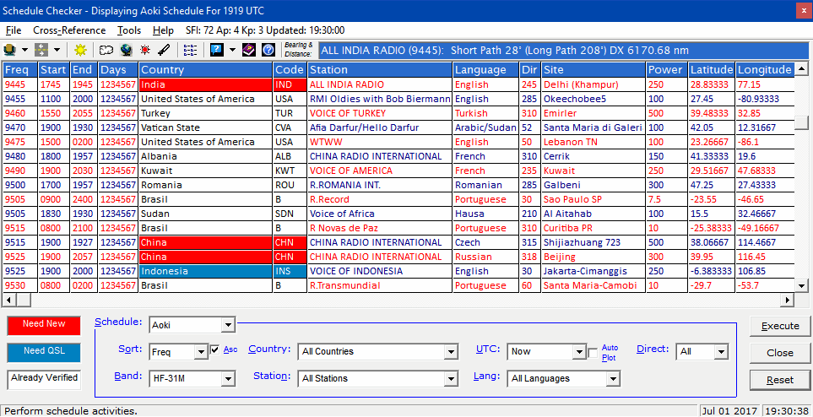Select the VOICE OF TURKEY station cell
Viewport: 813px width, 417px height.
point(380,113)
